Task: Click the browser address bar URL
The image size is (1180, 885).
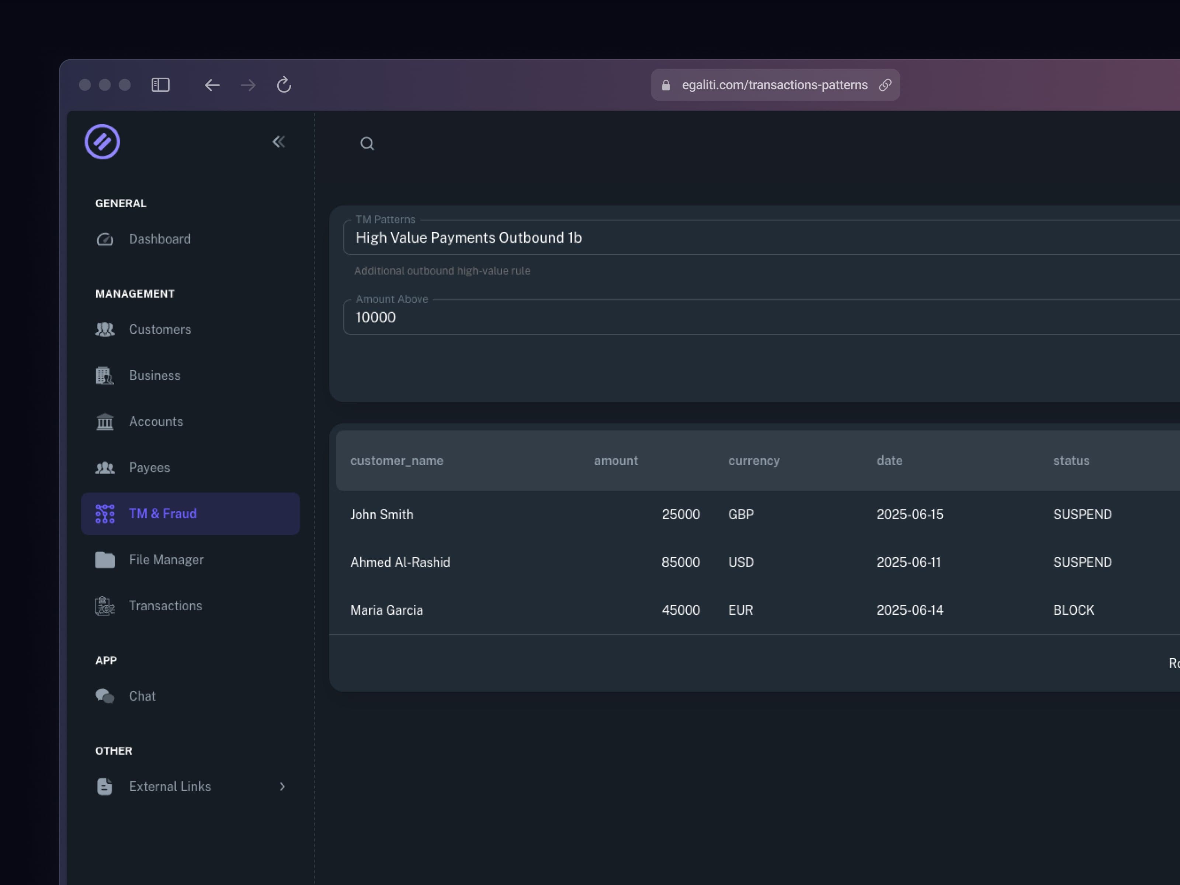Action: point(775,85)
